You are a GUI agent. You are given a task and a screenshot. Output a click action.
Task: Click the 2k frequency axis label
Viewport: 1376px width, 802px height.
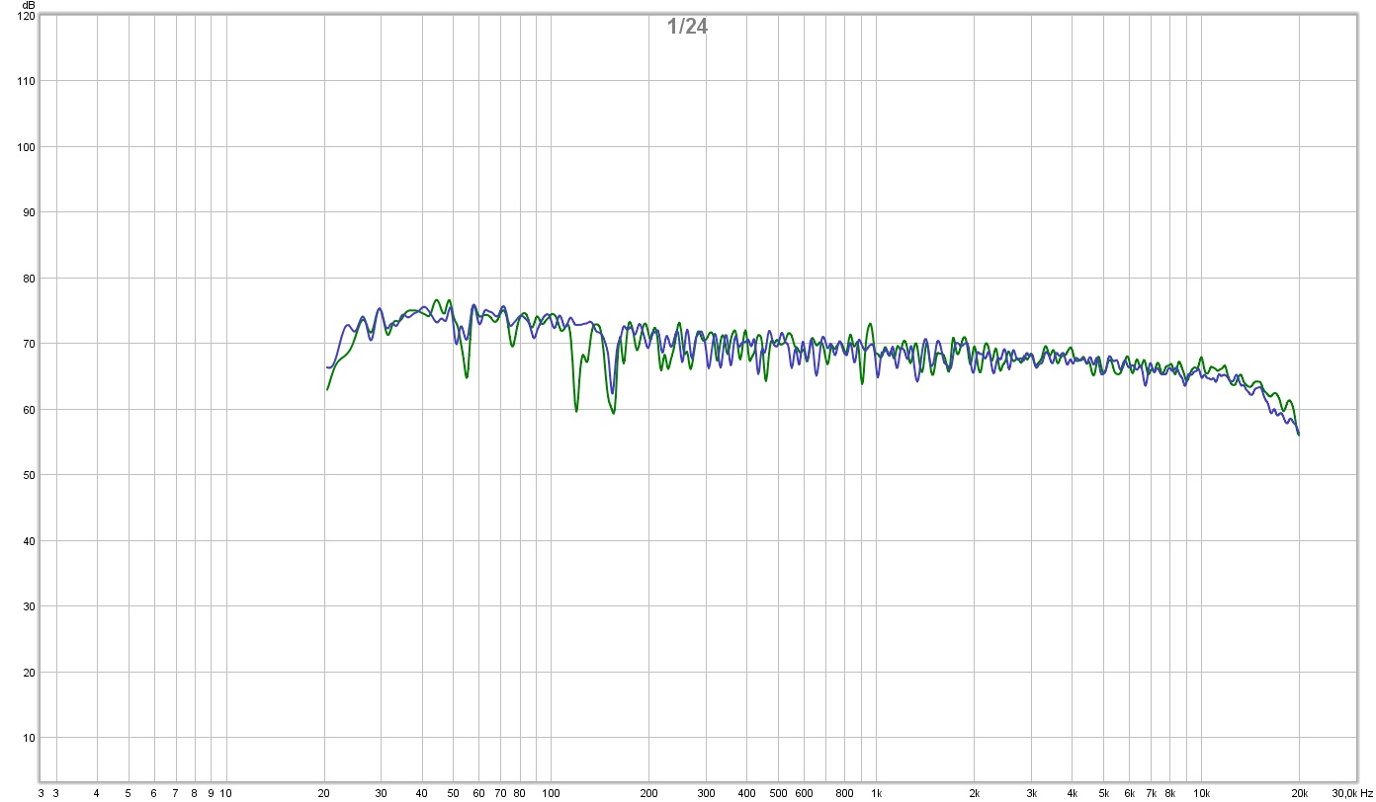pos(974,793)
